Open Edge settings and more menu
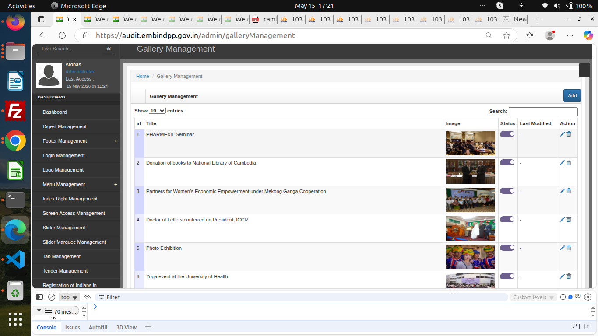 tap(570, 35)
